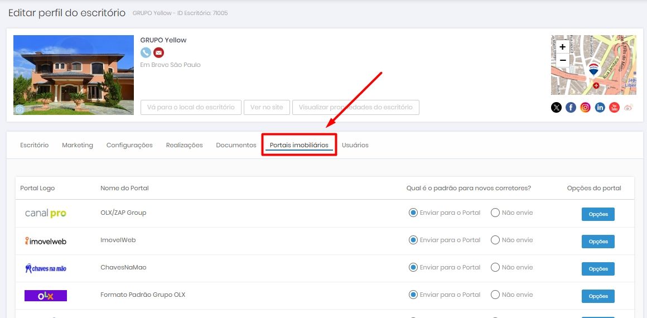
Task: Click Formato Padrão Grupo OLX name
Action: coord(143,295)
